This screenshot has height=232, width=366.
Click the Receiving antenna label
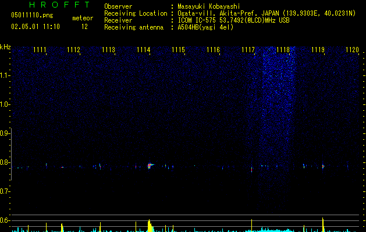point(134,27)
